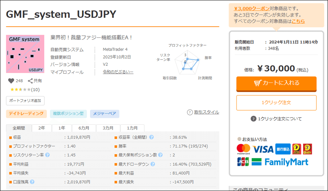Image resolution: width=328 pixels, height=191 pixels.
Task: Click the プロフィットファクター value 1.40
Action: coord(71,146)
